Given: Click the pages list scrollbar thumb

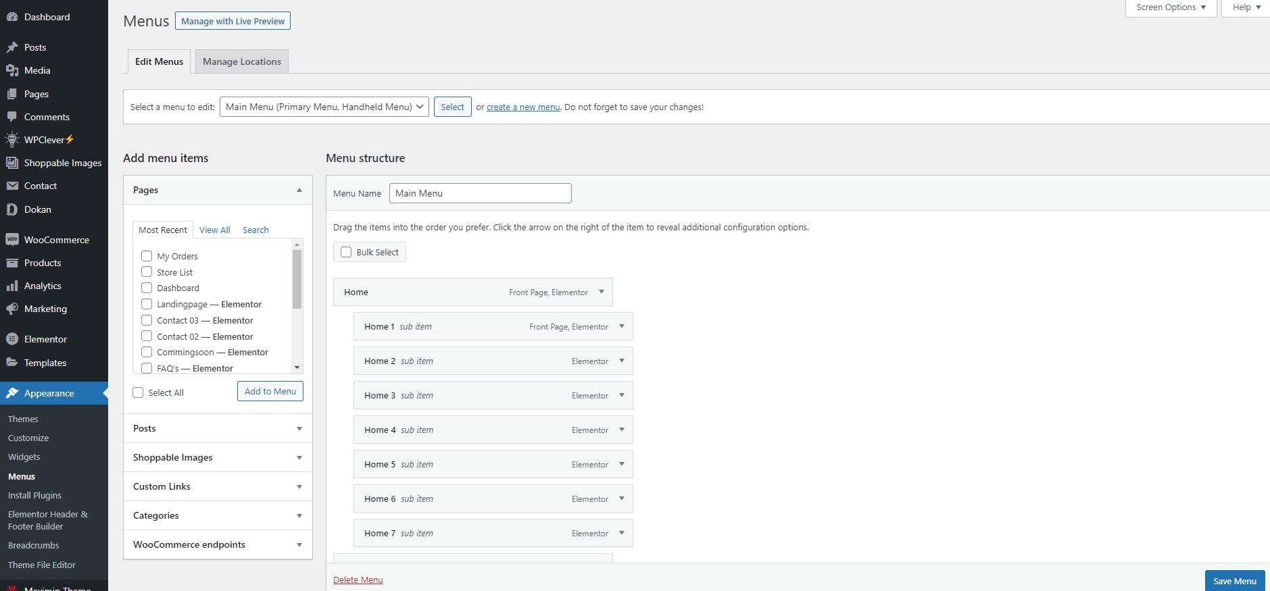Looking at the screenshot, I should pos(297,278).
